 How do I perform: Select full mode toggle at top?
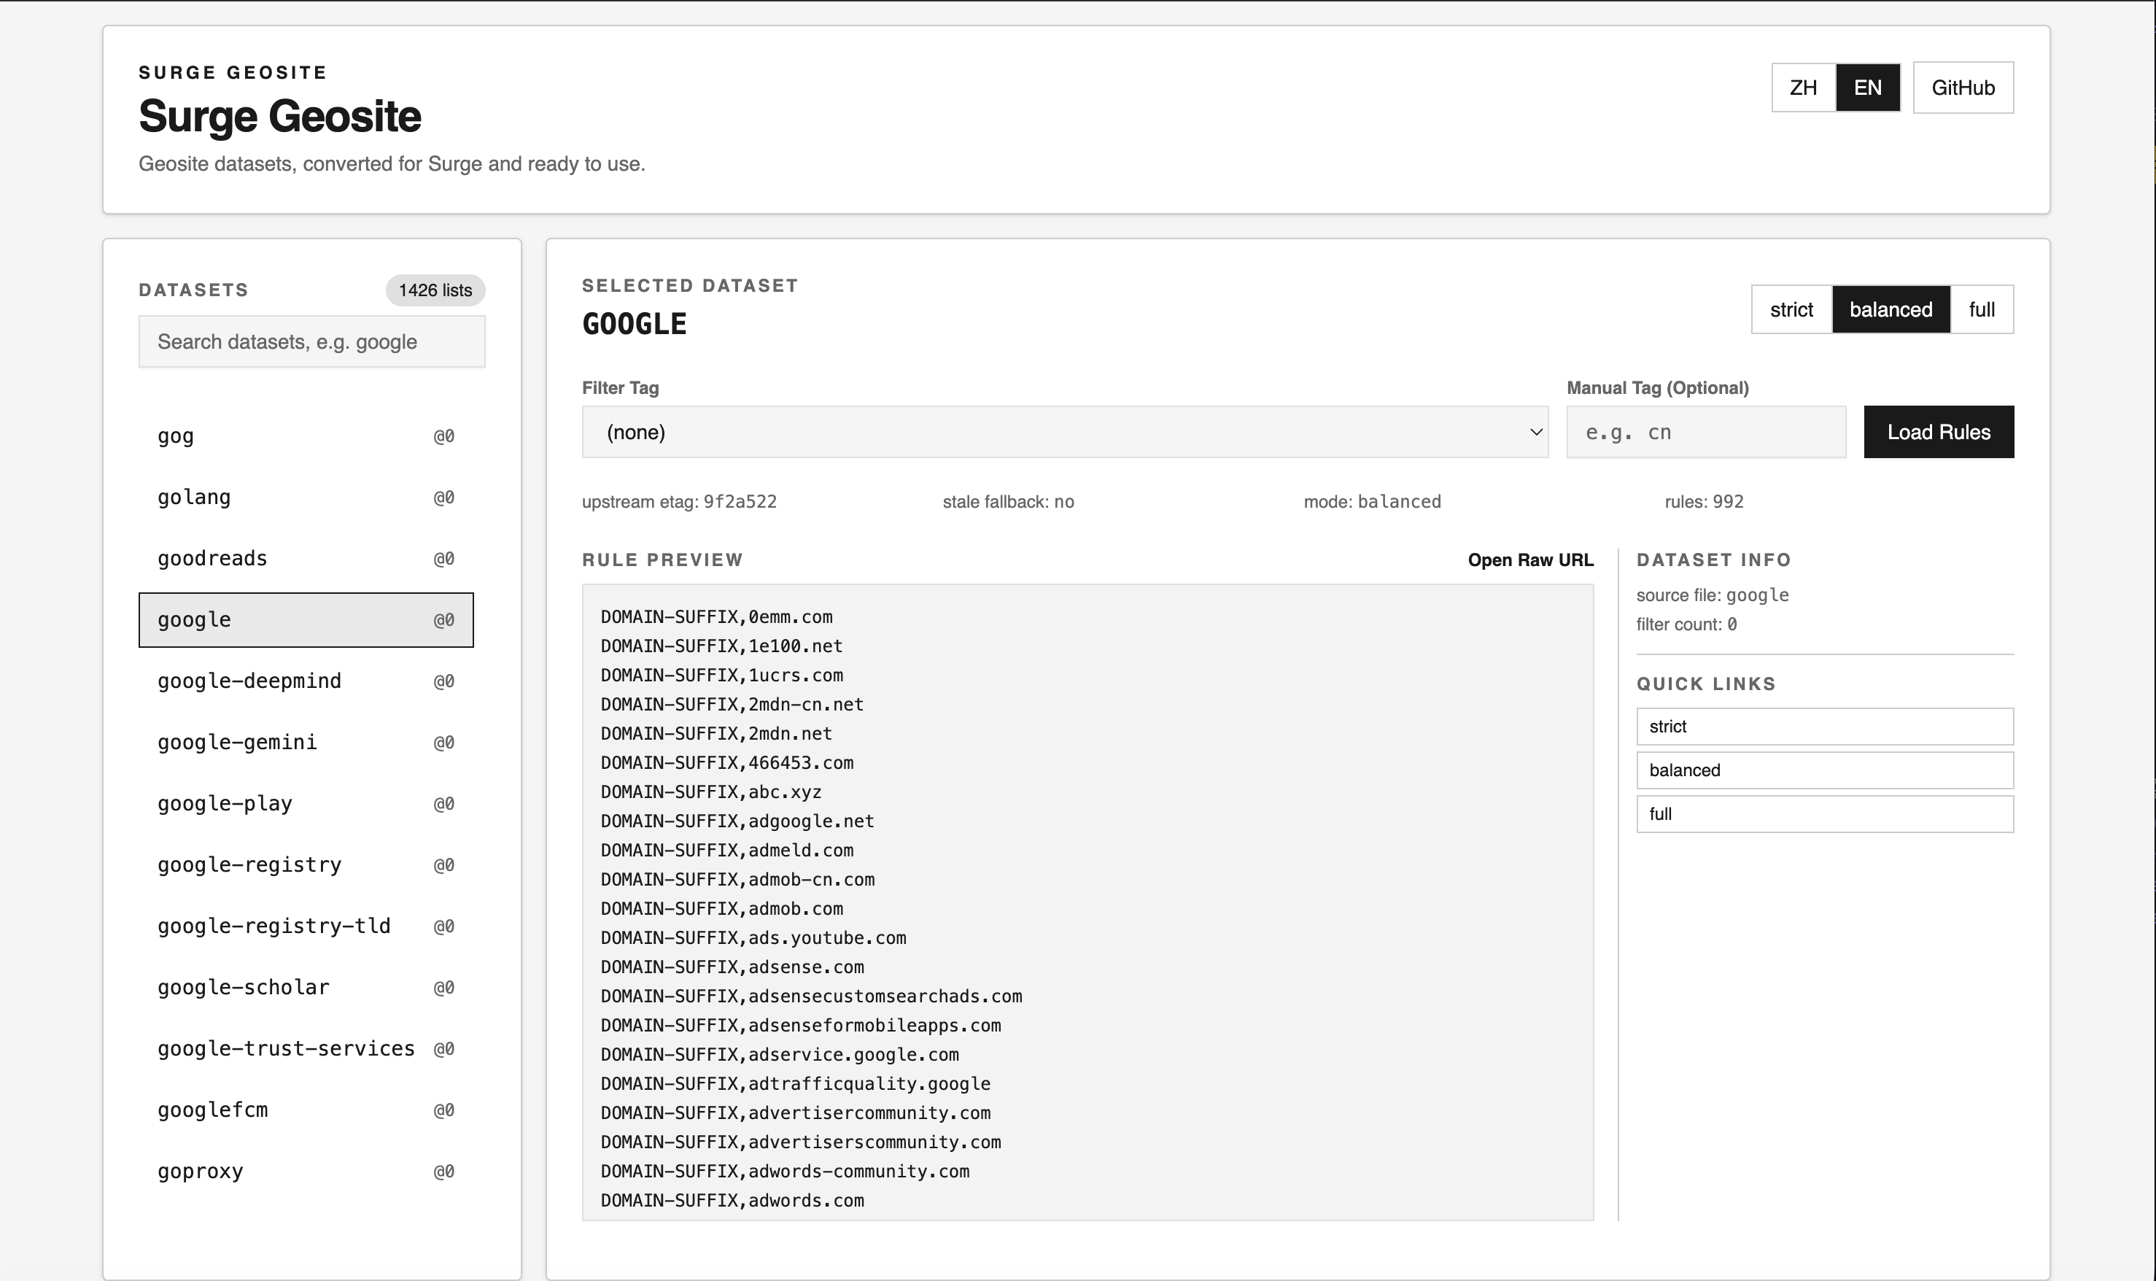(x=1982, y=309)
